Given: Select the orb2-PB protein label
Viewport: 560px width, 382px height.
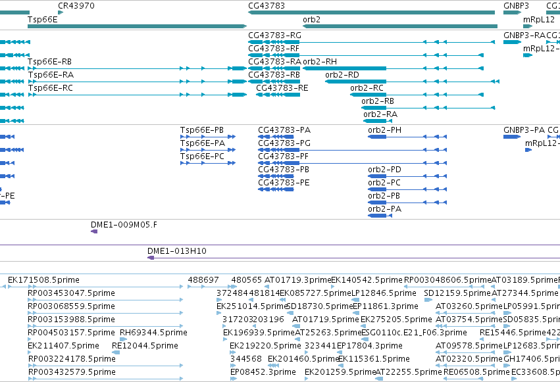Looking at the screenshot, I should tap(384, 196).
